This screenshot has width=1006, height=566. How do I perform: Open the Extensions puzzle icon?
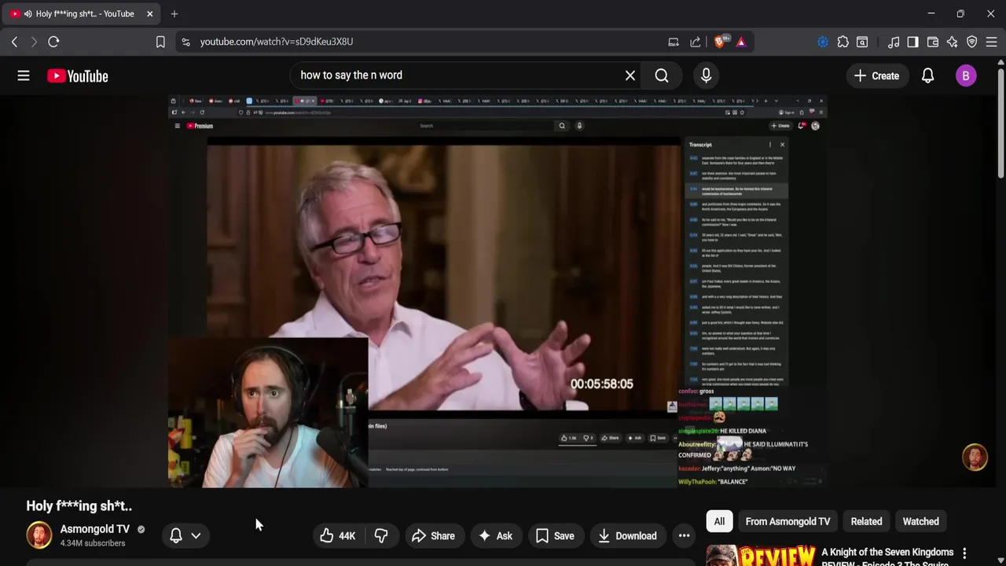click(843, 42)
